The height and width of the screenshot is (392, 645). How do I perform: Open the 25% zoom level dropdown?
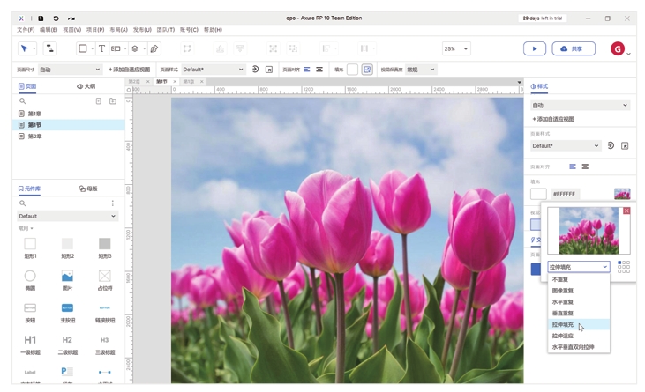456,49
